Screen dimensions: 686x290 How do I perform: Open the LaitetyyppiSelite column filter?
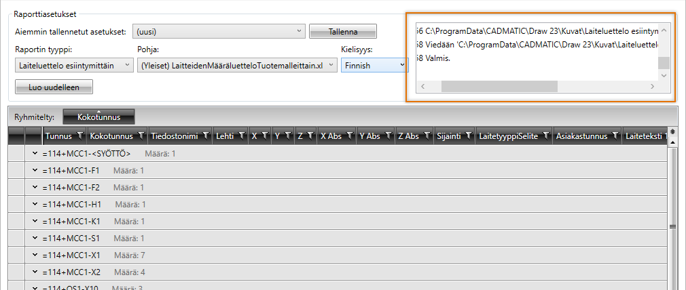tap(545, 136)
